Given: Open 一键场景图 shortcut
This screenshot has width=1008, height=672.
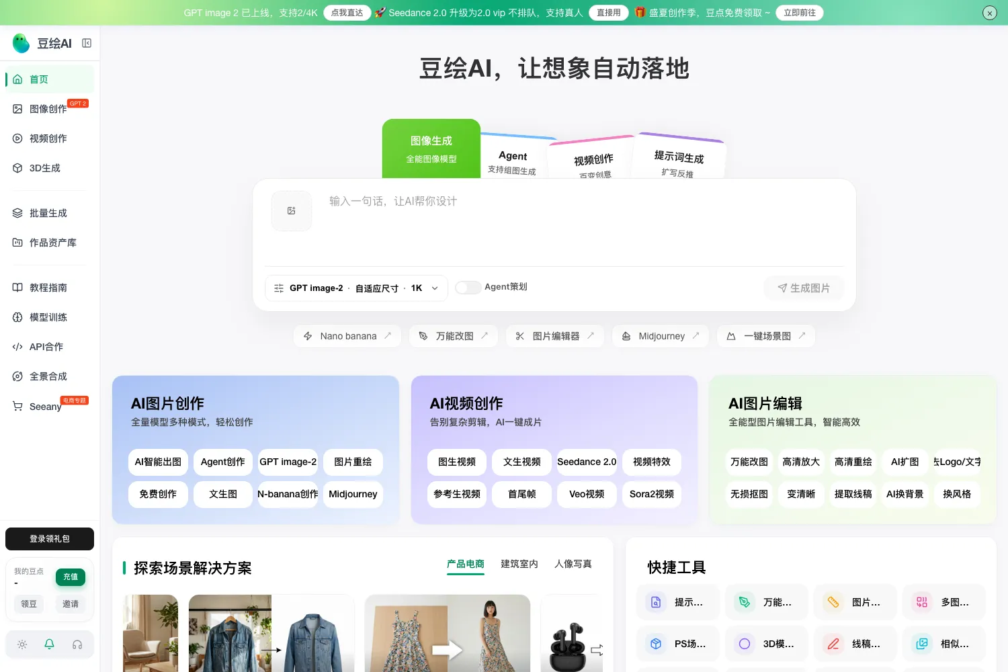Looking at the screenshot, I should pyautogui.click(x=766, y=336).
